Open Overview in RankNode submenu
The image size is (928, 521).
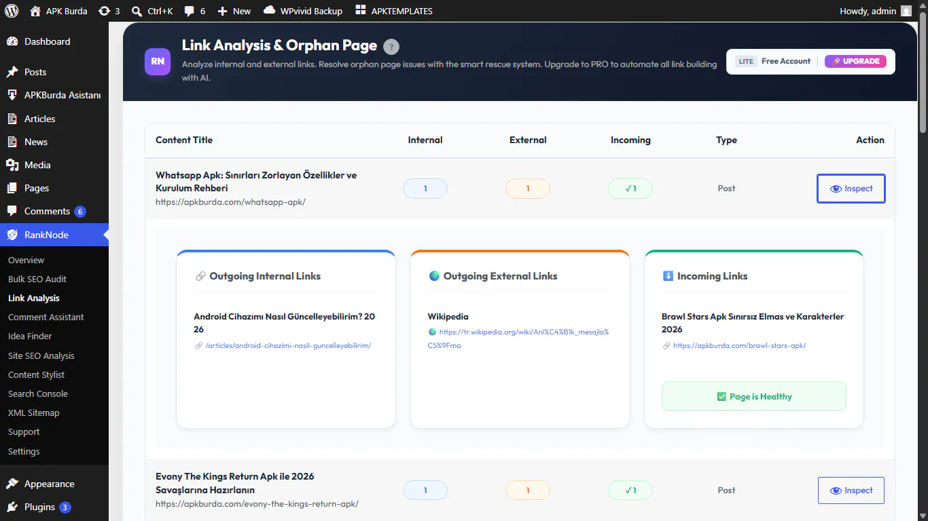click(x=26, y=260)
